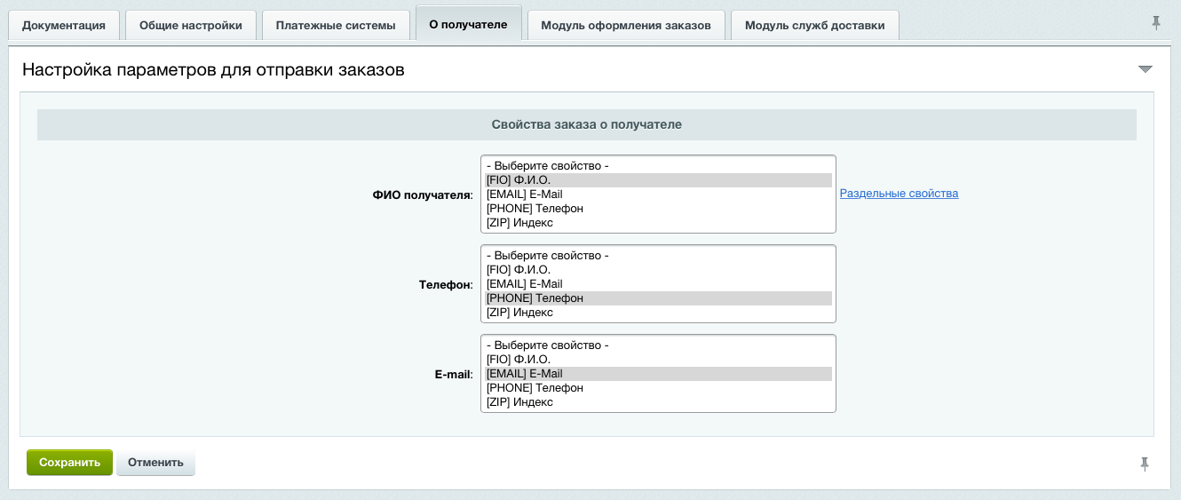Open the Модуль служб доставки tab

(x=815, y=25)
